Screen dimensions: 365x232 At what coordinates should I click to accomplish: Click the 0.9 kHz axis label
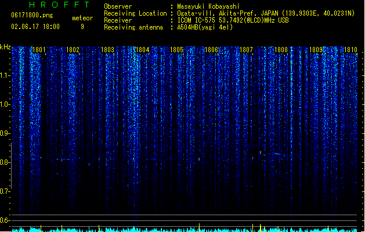coord(5,133)
